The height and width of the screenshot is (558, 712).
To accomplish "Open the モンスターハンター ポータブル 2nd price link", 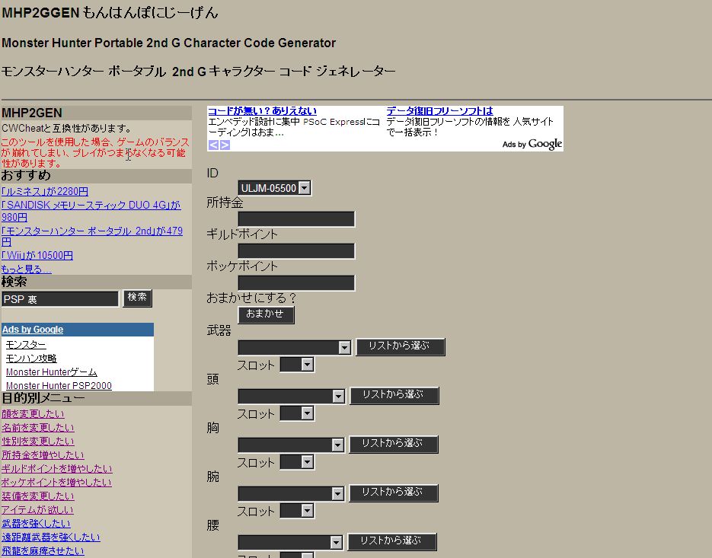I will [92, 237].
